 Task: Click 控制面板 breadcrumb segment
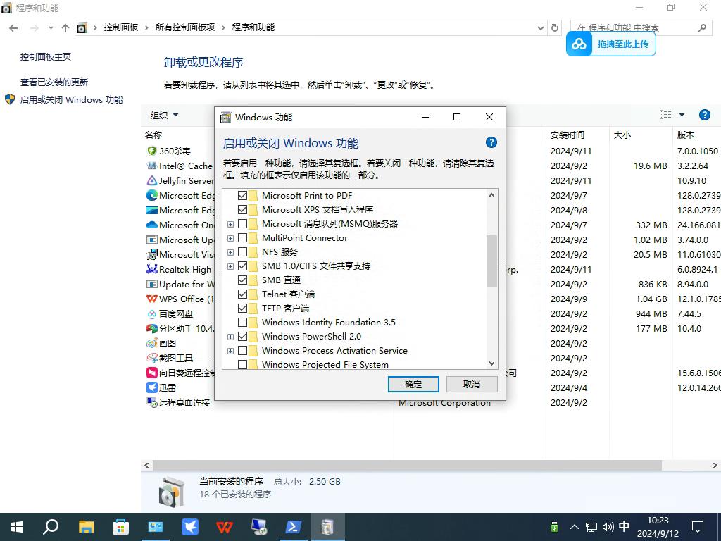[121, 27]
